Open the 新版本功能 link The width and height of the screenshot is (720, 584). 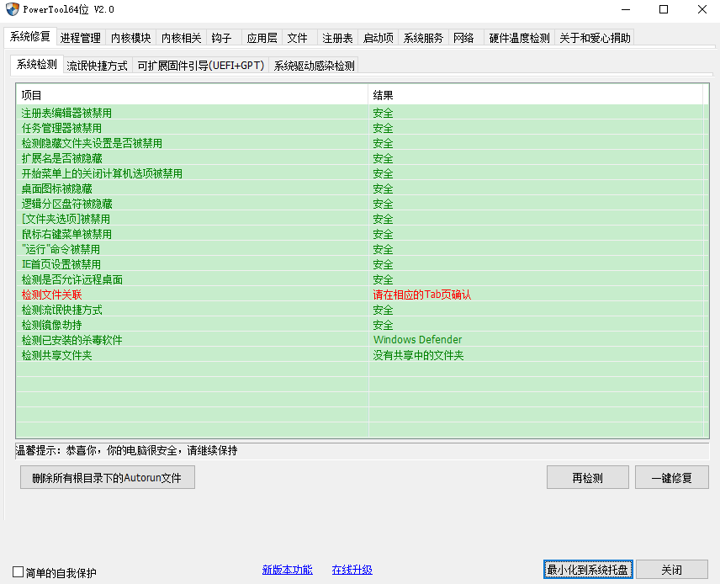click(287, 570)
